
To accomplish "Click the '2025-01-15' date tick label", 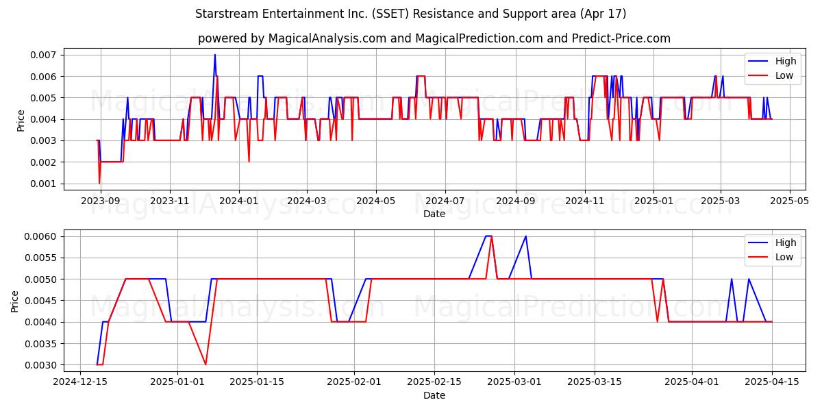I will [x=257, y=382].
